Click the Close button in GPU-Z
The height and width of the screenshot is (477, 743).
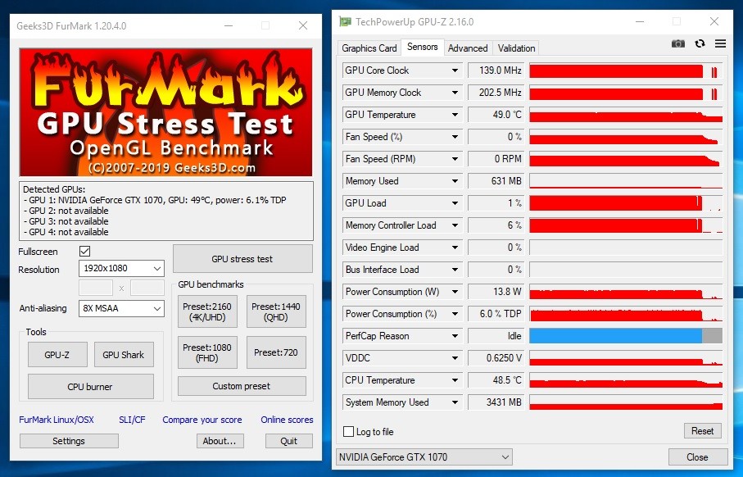pos(698,457)
